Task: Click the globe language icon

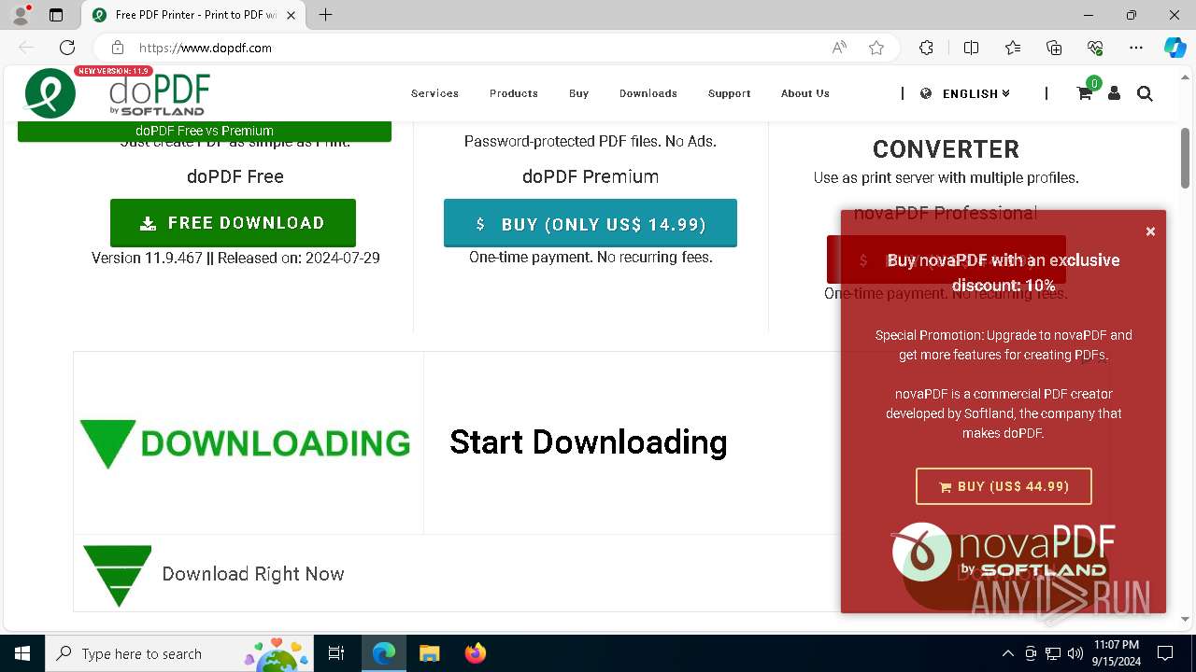Action: coord(926,93)
